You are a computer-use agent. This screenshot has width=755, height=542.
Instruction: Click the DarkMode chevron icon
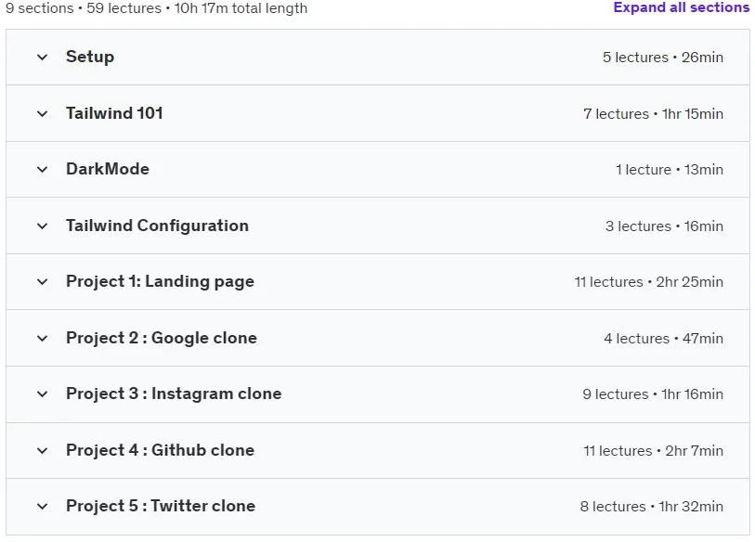coord(43,170)
